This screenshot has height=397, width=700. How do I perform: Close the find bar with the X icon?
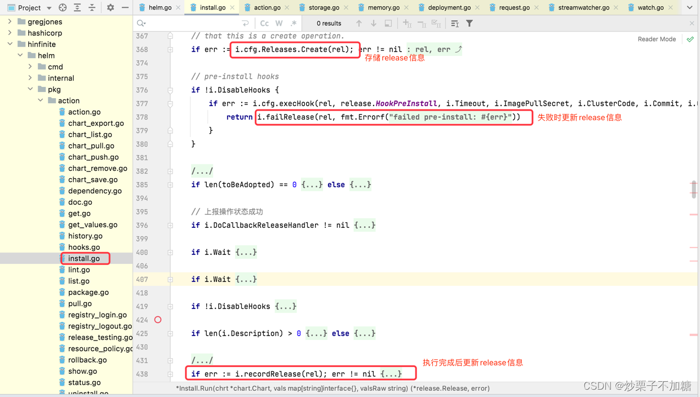(x=692, y=24)
